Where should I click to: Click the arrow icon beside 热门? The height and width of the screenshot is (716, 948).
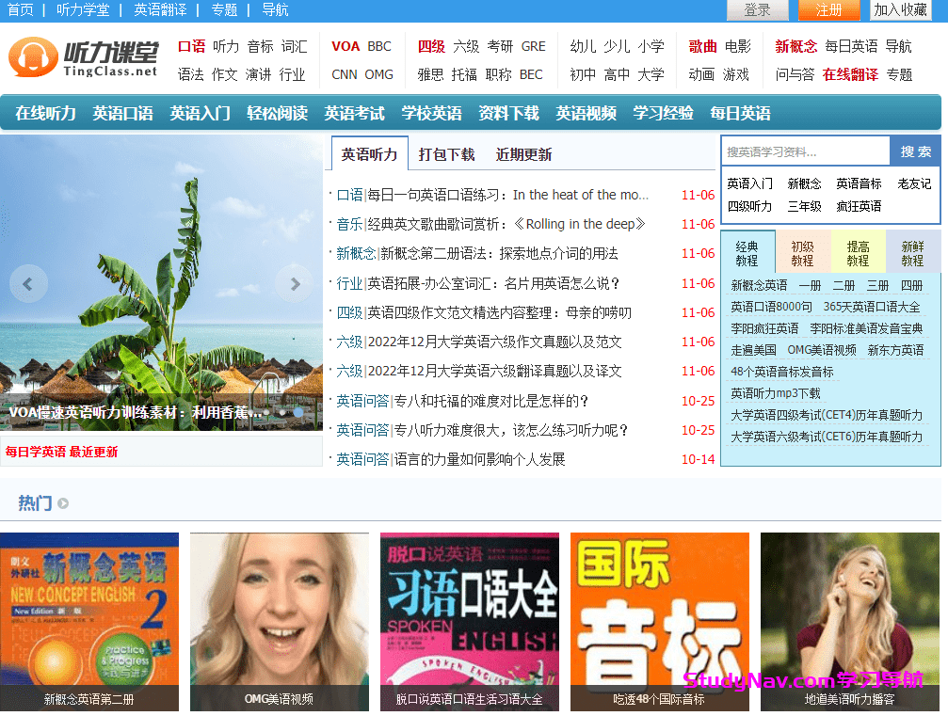pos(63,503)
